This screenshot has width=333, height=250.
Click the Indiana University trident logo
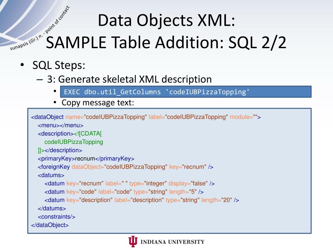click(x=133, y=241)
